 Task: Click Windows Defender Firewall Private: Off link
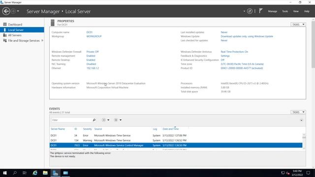[93, 52]
